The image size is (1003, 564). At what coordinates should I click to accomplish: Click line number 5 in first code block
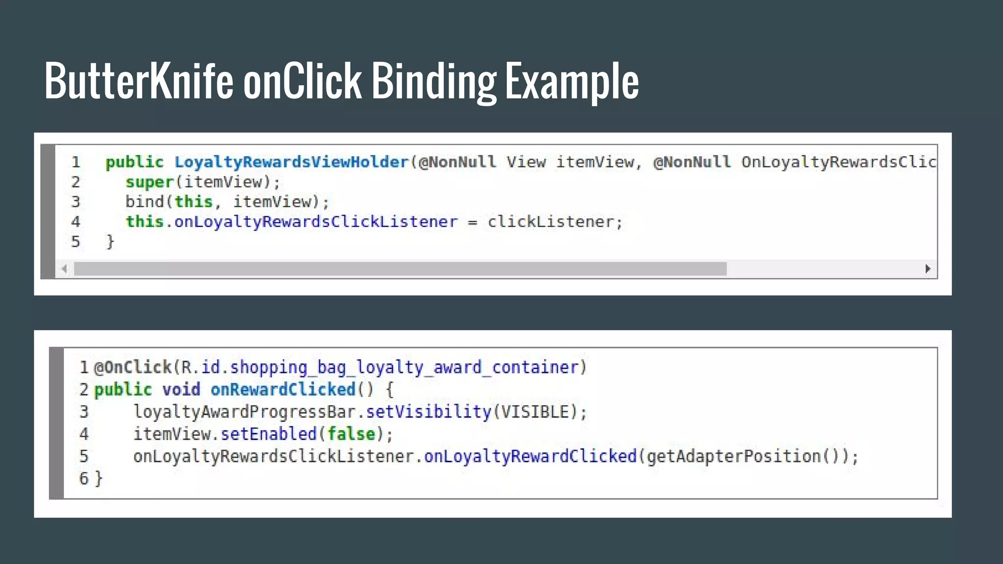tap(75, 241)
